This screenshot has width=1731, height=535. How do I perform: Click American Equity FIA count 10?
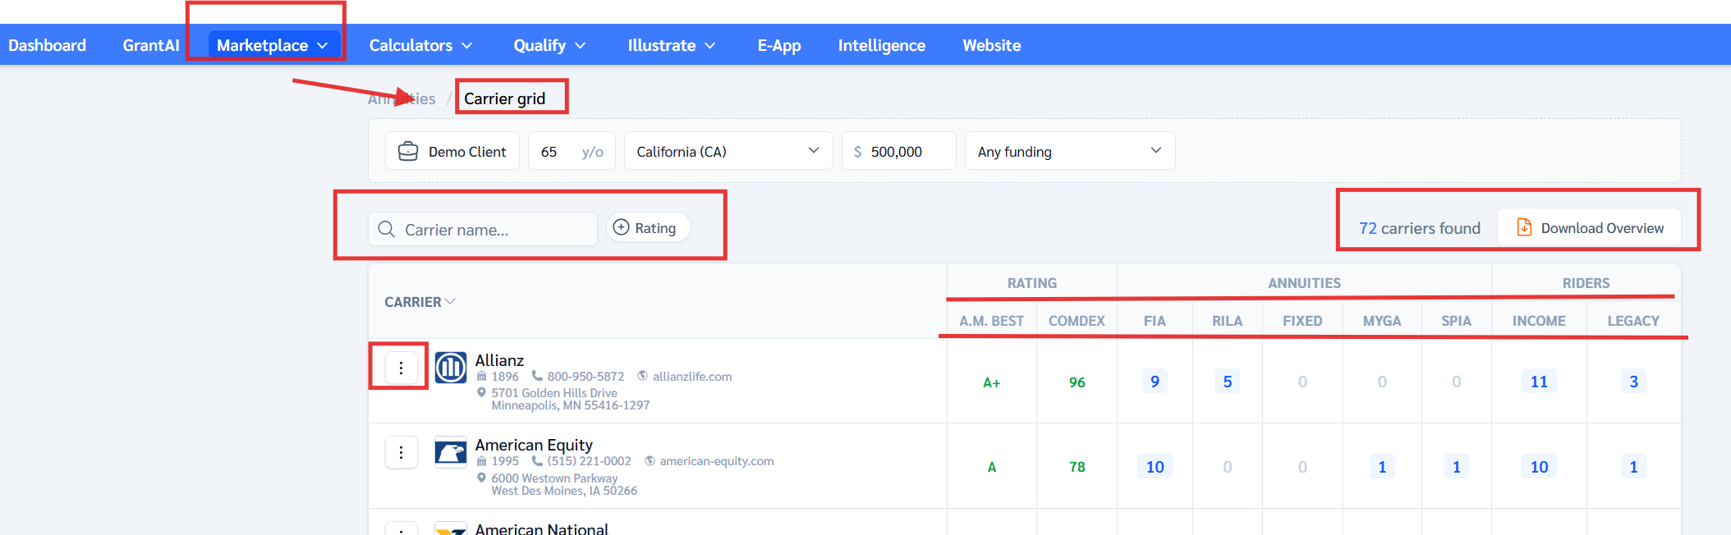(x=1155, y=466)
